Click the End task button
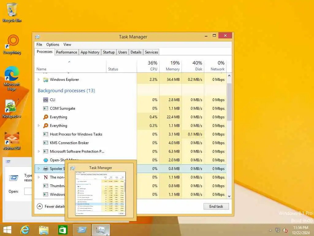 click(216, 206)
